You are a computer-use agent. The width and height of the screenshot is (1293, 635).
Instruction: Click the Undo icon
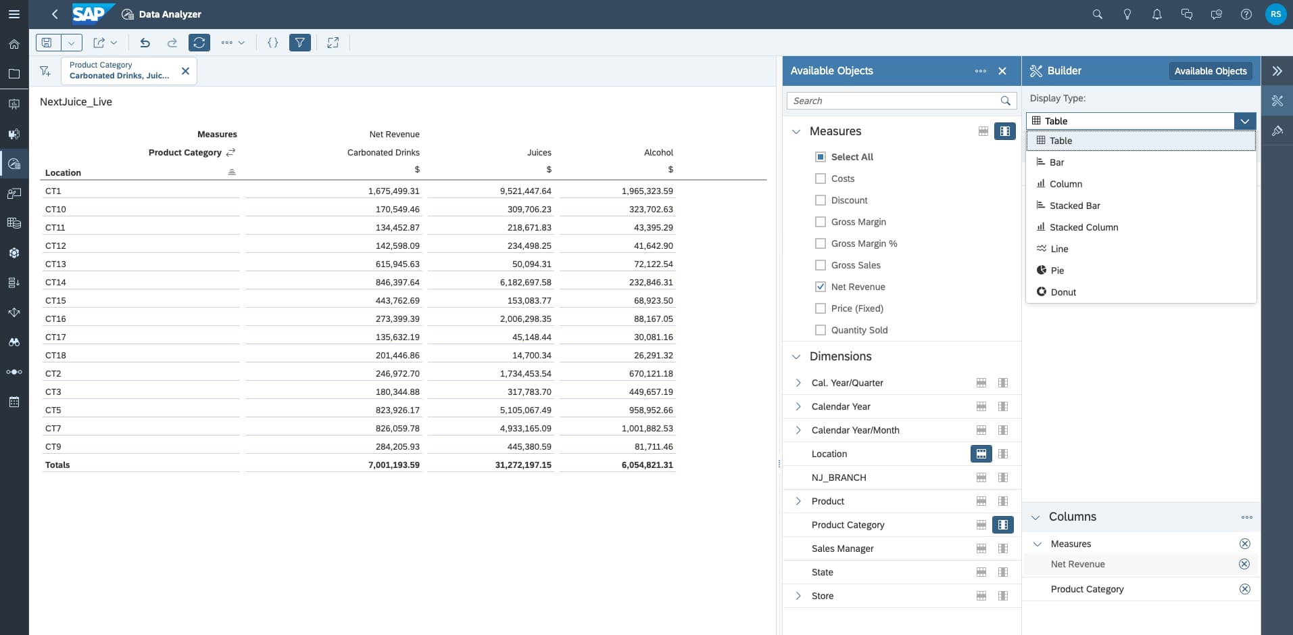(145, 43)
